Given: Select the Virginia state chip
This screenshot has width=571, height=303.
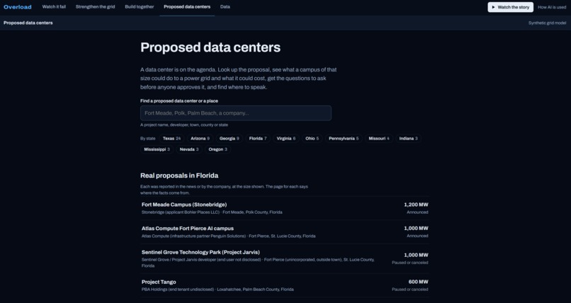Looking at the screenshot, I should pos(286,139).
